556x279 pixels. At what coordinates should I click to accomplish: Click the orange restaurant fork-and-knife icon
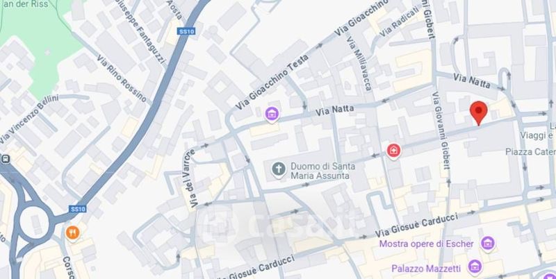[x=72, y=233]
